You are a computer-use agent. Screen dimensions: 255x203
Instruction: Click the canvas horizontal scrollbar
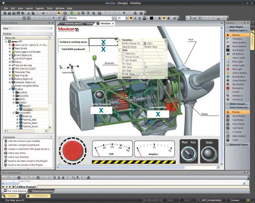pos(122,167)
